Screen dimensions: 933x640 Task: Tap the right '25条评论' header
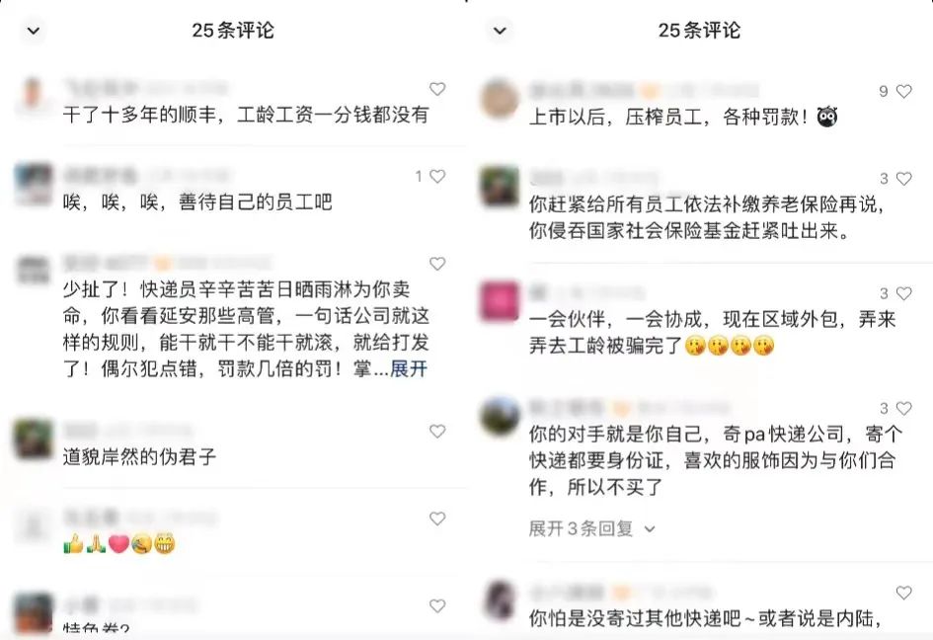click(699, 31)
